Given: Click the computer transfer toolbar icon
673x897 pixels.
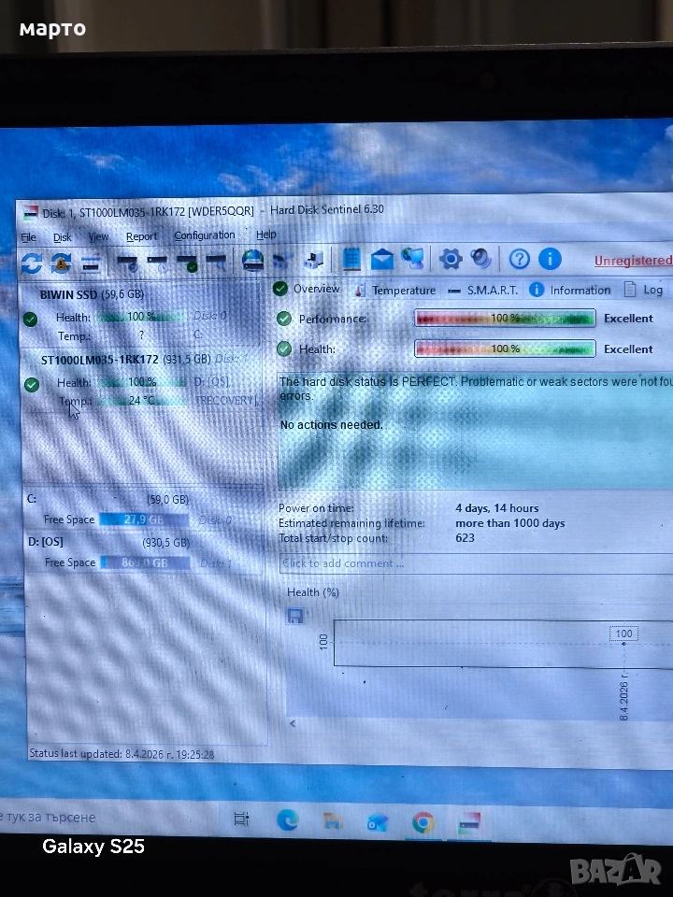Looking at the screenshot, I should [x=314, y=261].
